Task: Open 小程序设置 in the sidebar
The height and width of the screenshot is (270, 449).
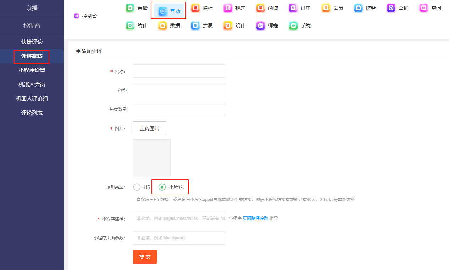Action: click(32, 70)
